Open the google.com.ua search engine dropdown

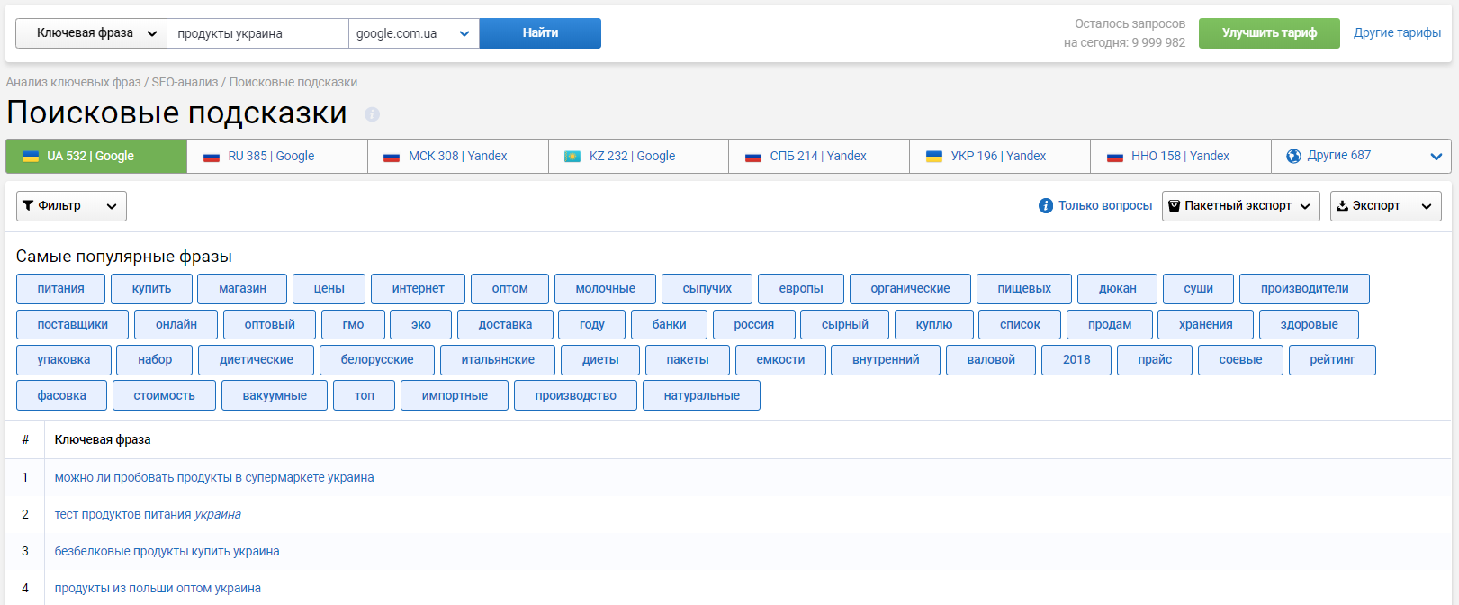(413, 33)
